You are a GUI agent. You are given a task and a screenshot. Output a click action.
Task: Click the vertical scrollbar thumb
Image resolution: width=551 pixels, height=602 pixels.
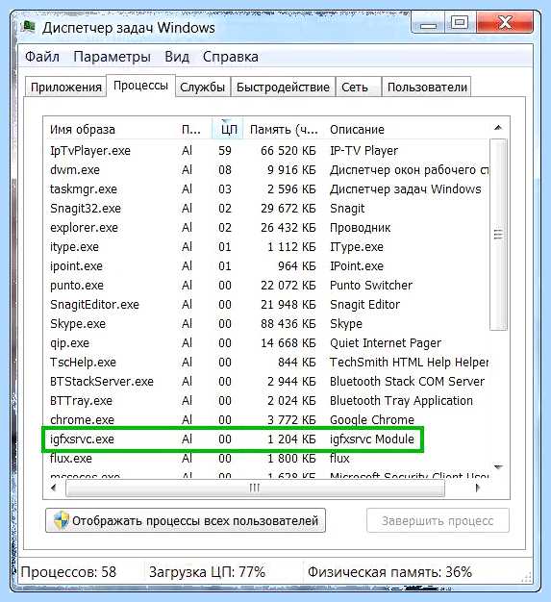point(498,235)
